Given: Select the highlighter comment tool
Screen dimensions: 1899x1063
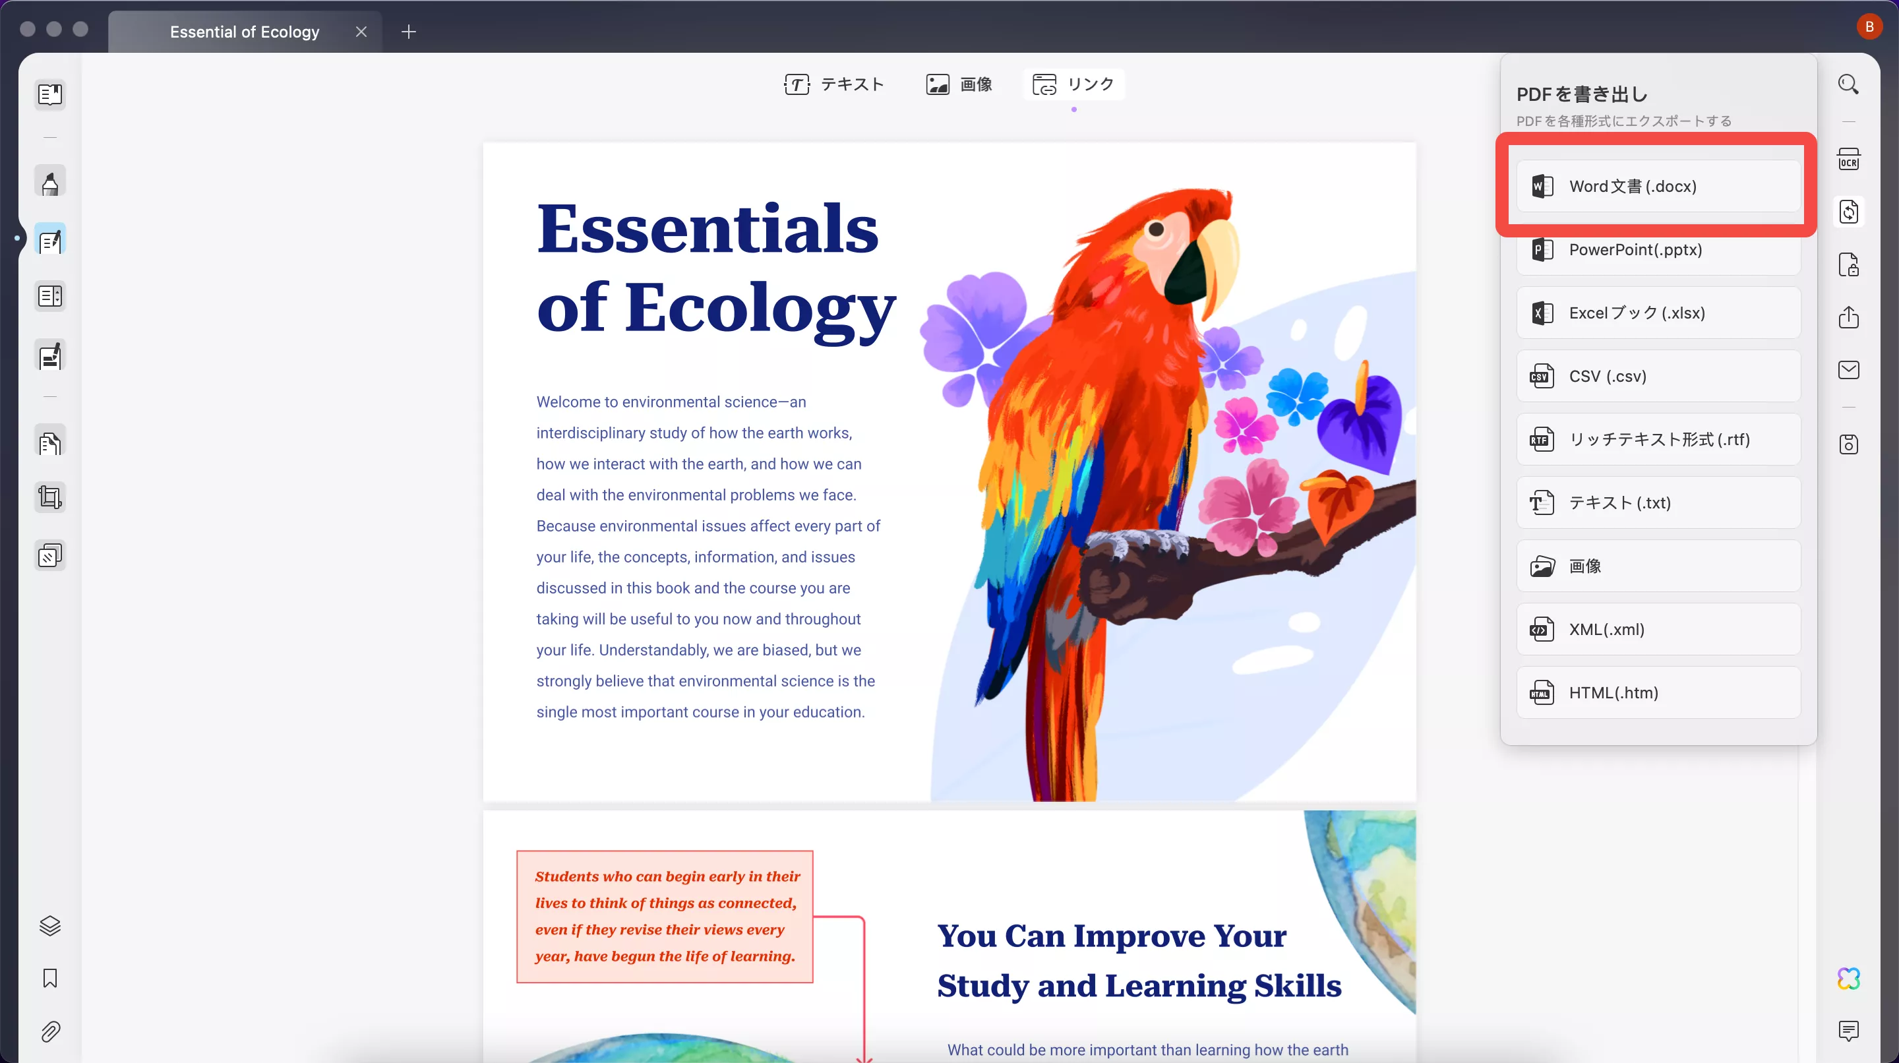Looking at the screenshot, I should pyautogui.click(x=50, y=182).
